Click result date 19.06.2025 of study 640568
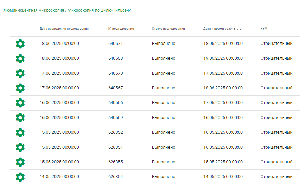 223,58
